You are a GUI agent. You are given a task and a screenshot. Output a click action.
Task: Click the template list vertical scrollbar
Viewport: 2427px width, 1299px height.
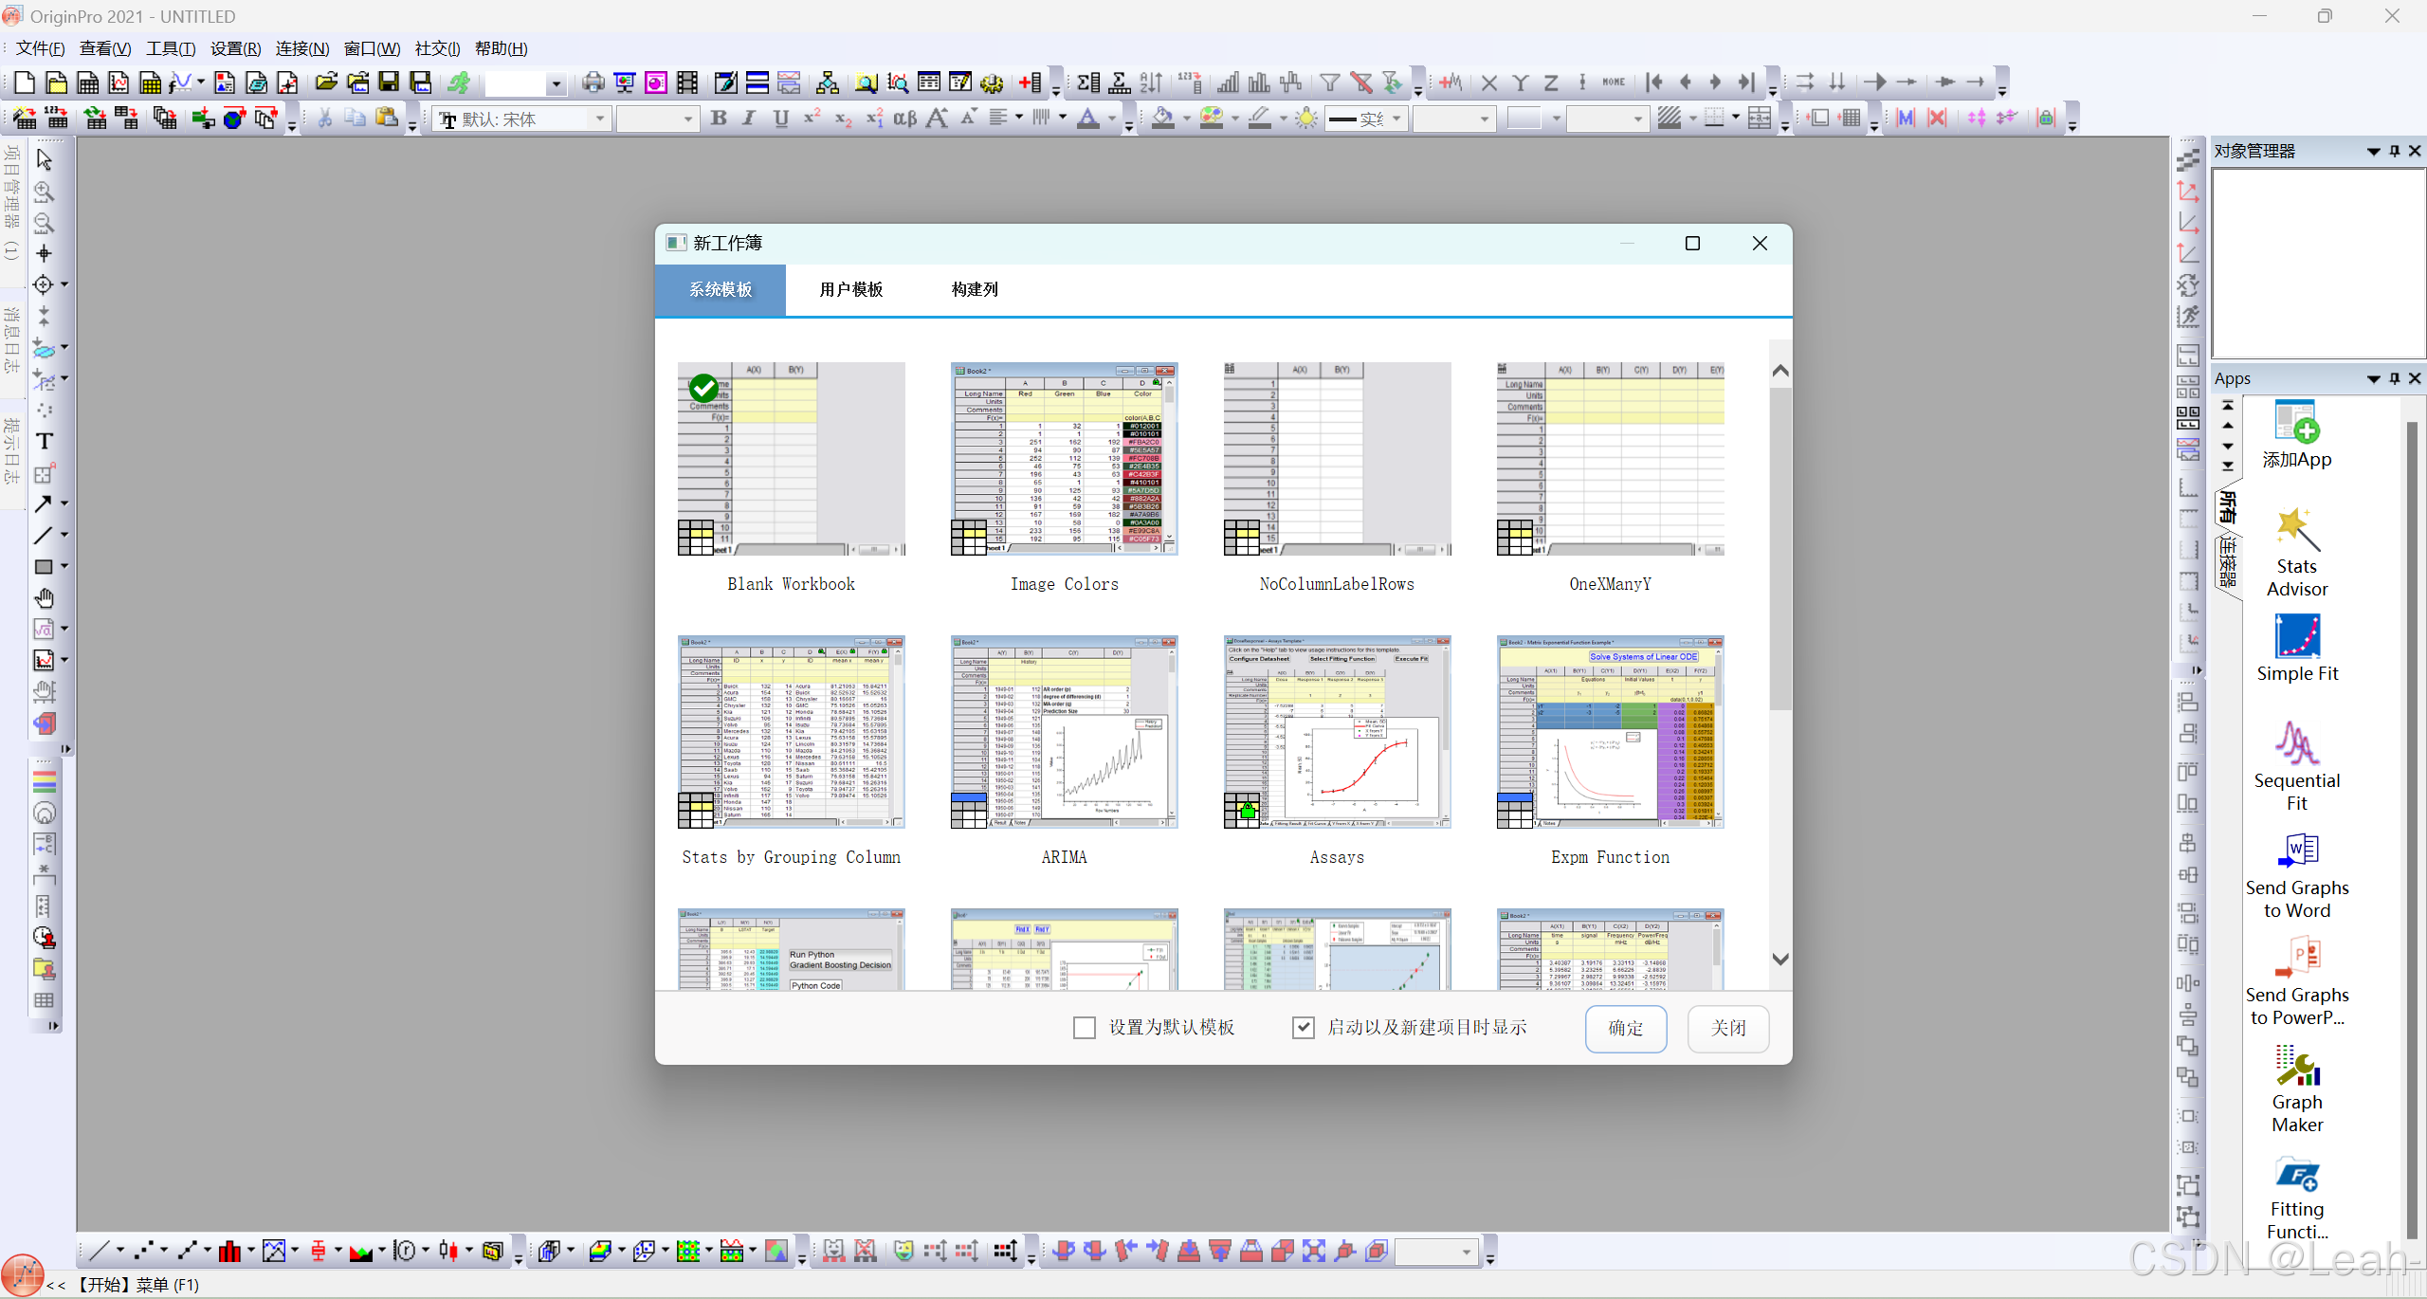1779,550
